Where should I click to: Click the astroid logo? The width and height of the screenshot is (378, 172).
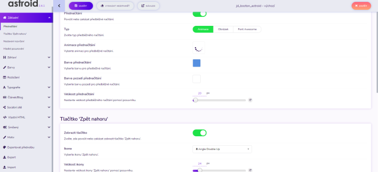pos(23,4)
